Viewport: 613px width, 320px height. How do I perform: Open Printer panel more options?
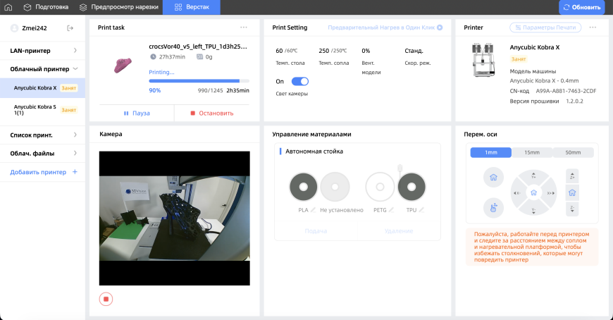click(593, 27)
